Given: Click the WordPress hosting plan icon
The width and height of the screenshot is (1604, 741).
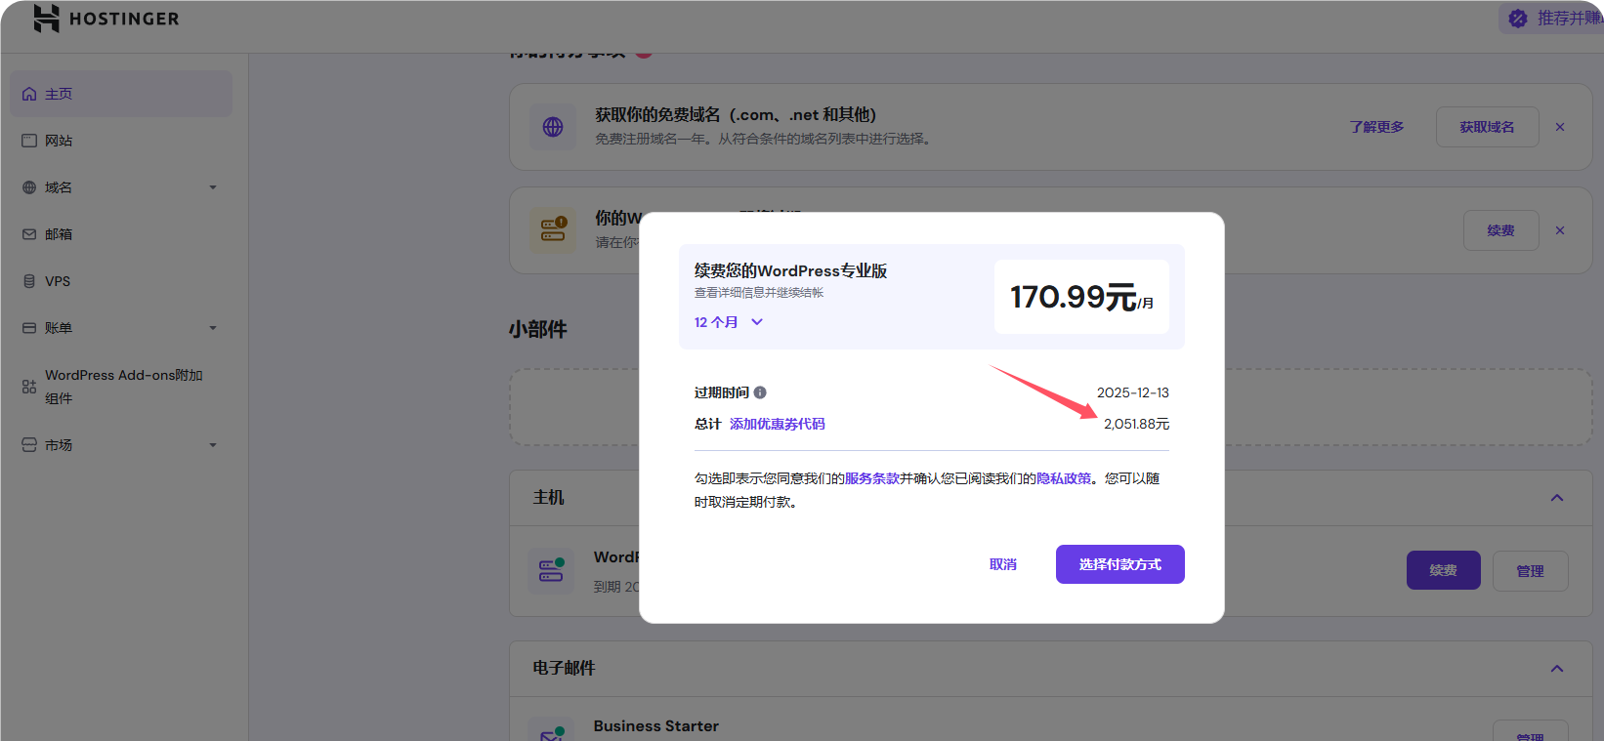Looking at the screenshot, I should (x=551, y=571).
